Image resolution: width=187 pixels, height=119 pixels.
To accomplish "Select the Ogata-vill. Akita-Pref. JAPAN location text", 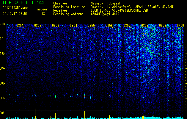I will 133,7.
